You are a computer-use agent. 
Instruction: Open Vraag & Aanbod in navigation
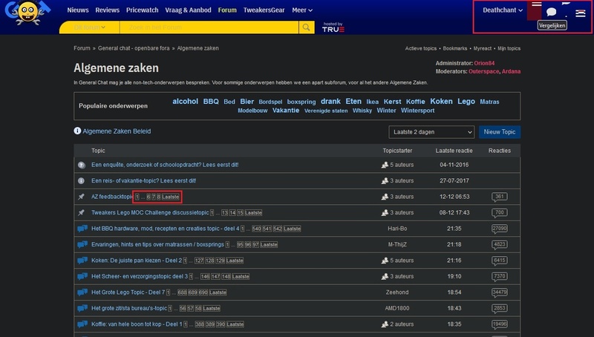tap(188, 10)
